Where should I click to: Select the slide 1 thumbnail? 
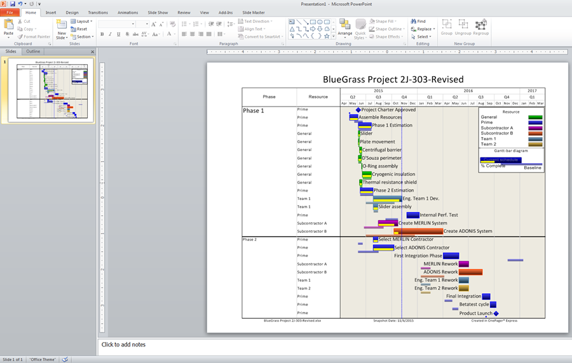pyautogui.click(x=51, y=89)
